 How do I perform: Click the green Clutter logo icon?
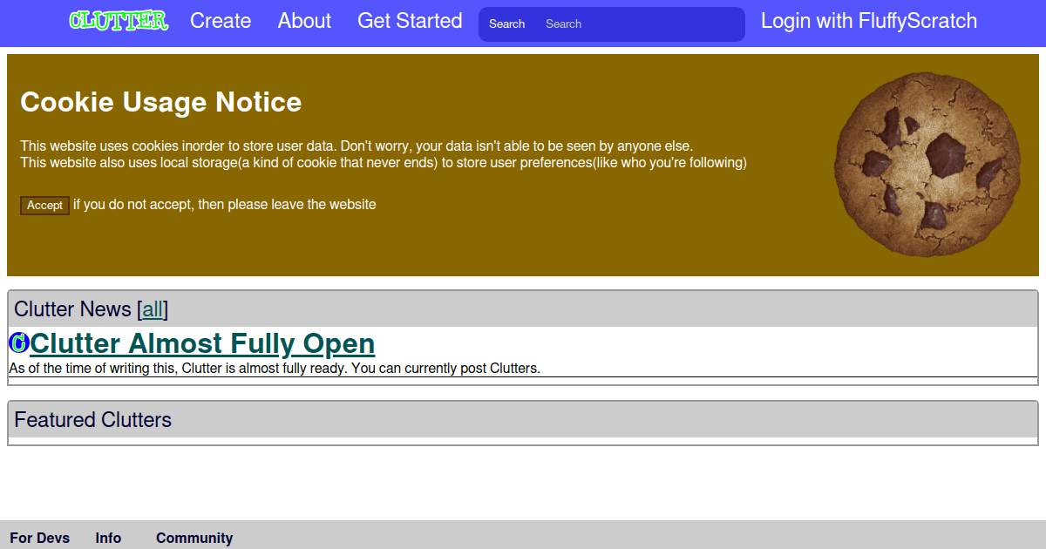[x=118, y=21]
